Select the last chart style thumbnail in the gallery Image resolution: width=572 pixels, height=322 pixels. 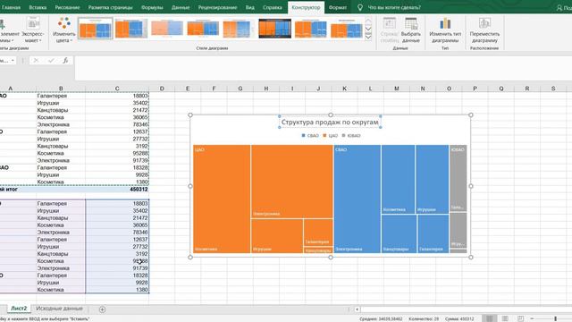click(x=347, y=29)
